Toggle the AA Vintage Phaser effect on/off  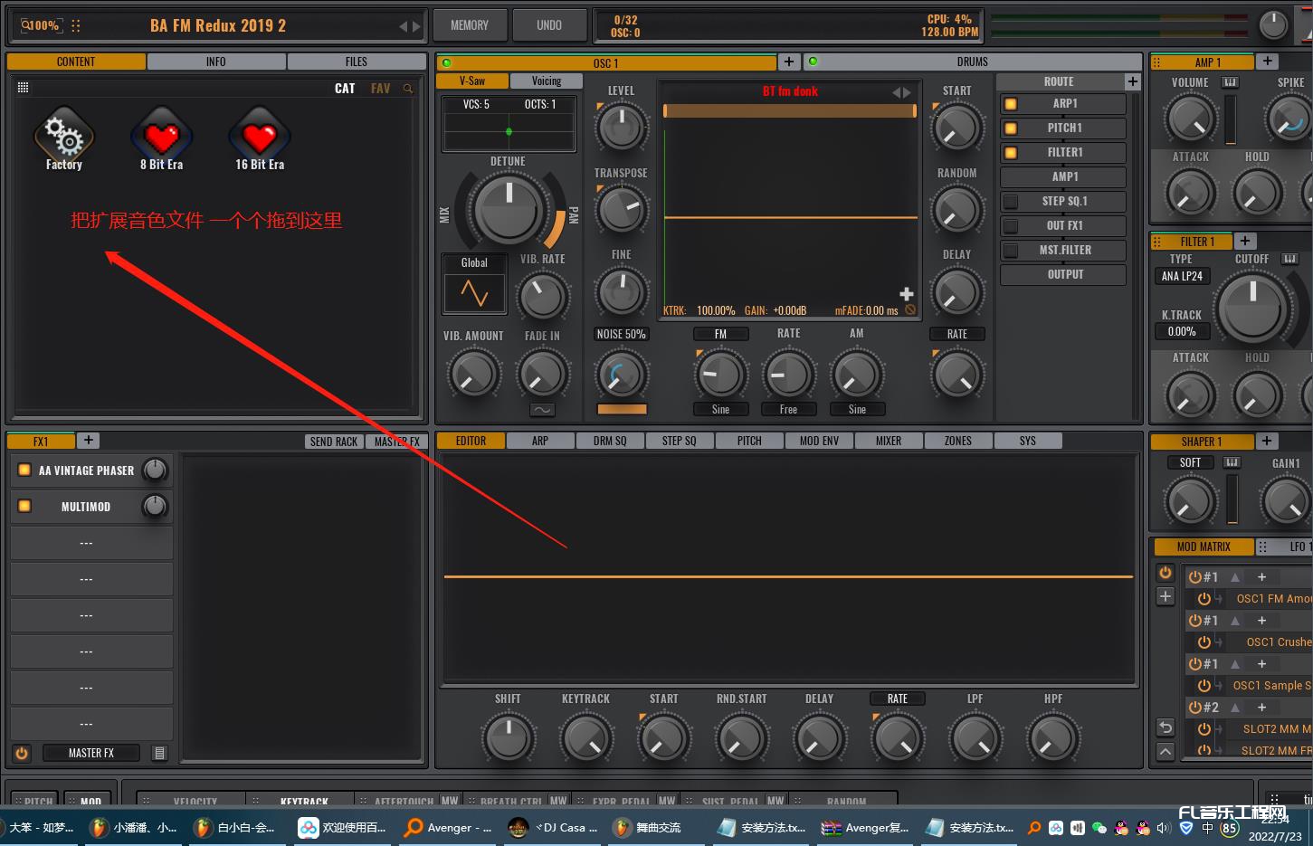coord(25,471)
